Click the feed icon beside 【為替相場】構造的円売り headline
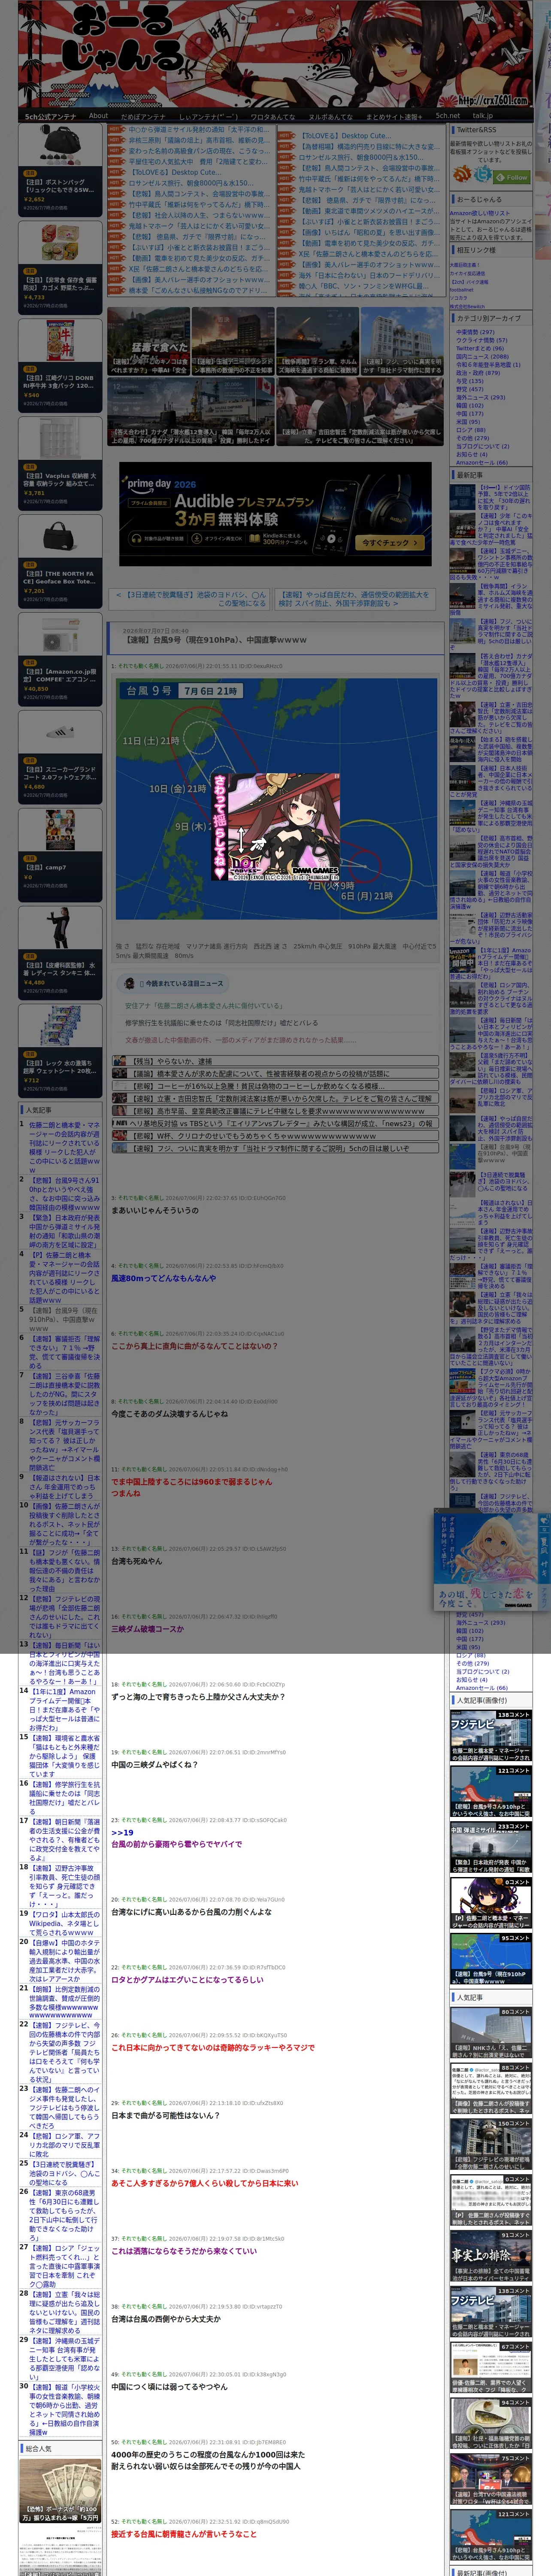This screenshot has height=2576, width=551. [x=287, y=146]
